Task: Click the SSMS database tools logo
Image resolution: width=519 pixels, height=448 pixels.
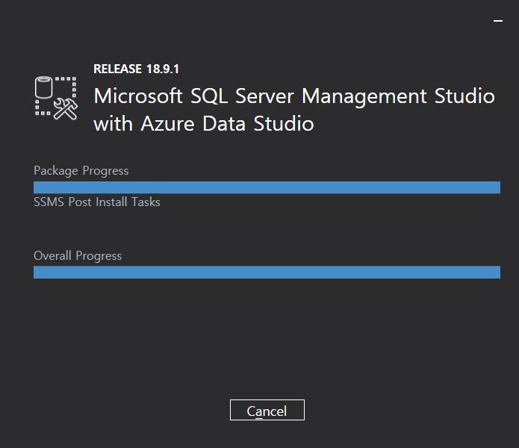Action: point(56,98)
